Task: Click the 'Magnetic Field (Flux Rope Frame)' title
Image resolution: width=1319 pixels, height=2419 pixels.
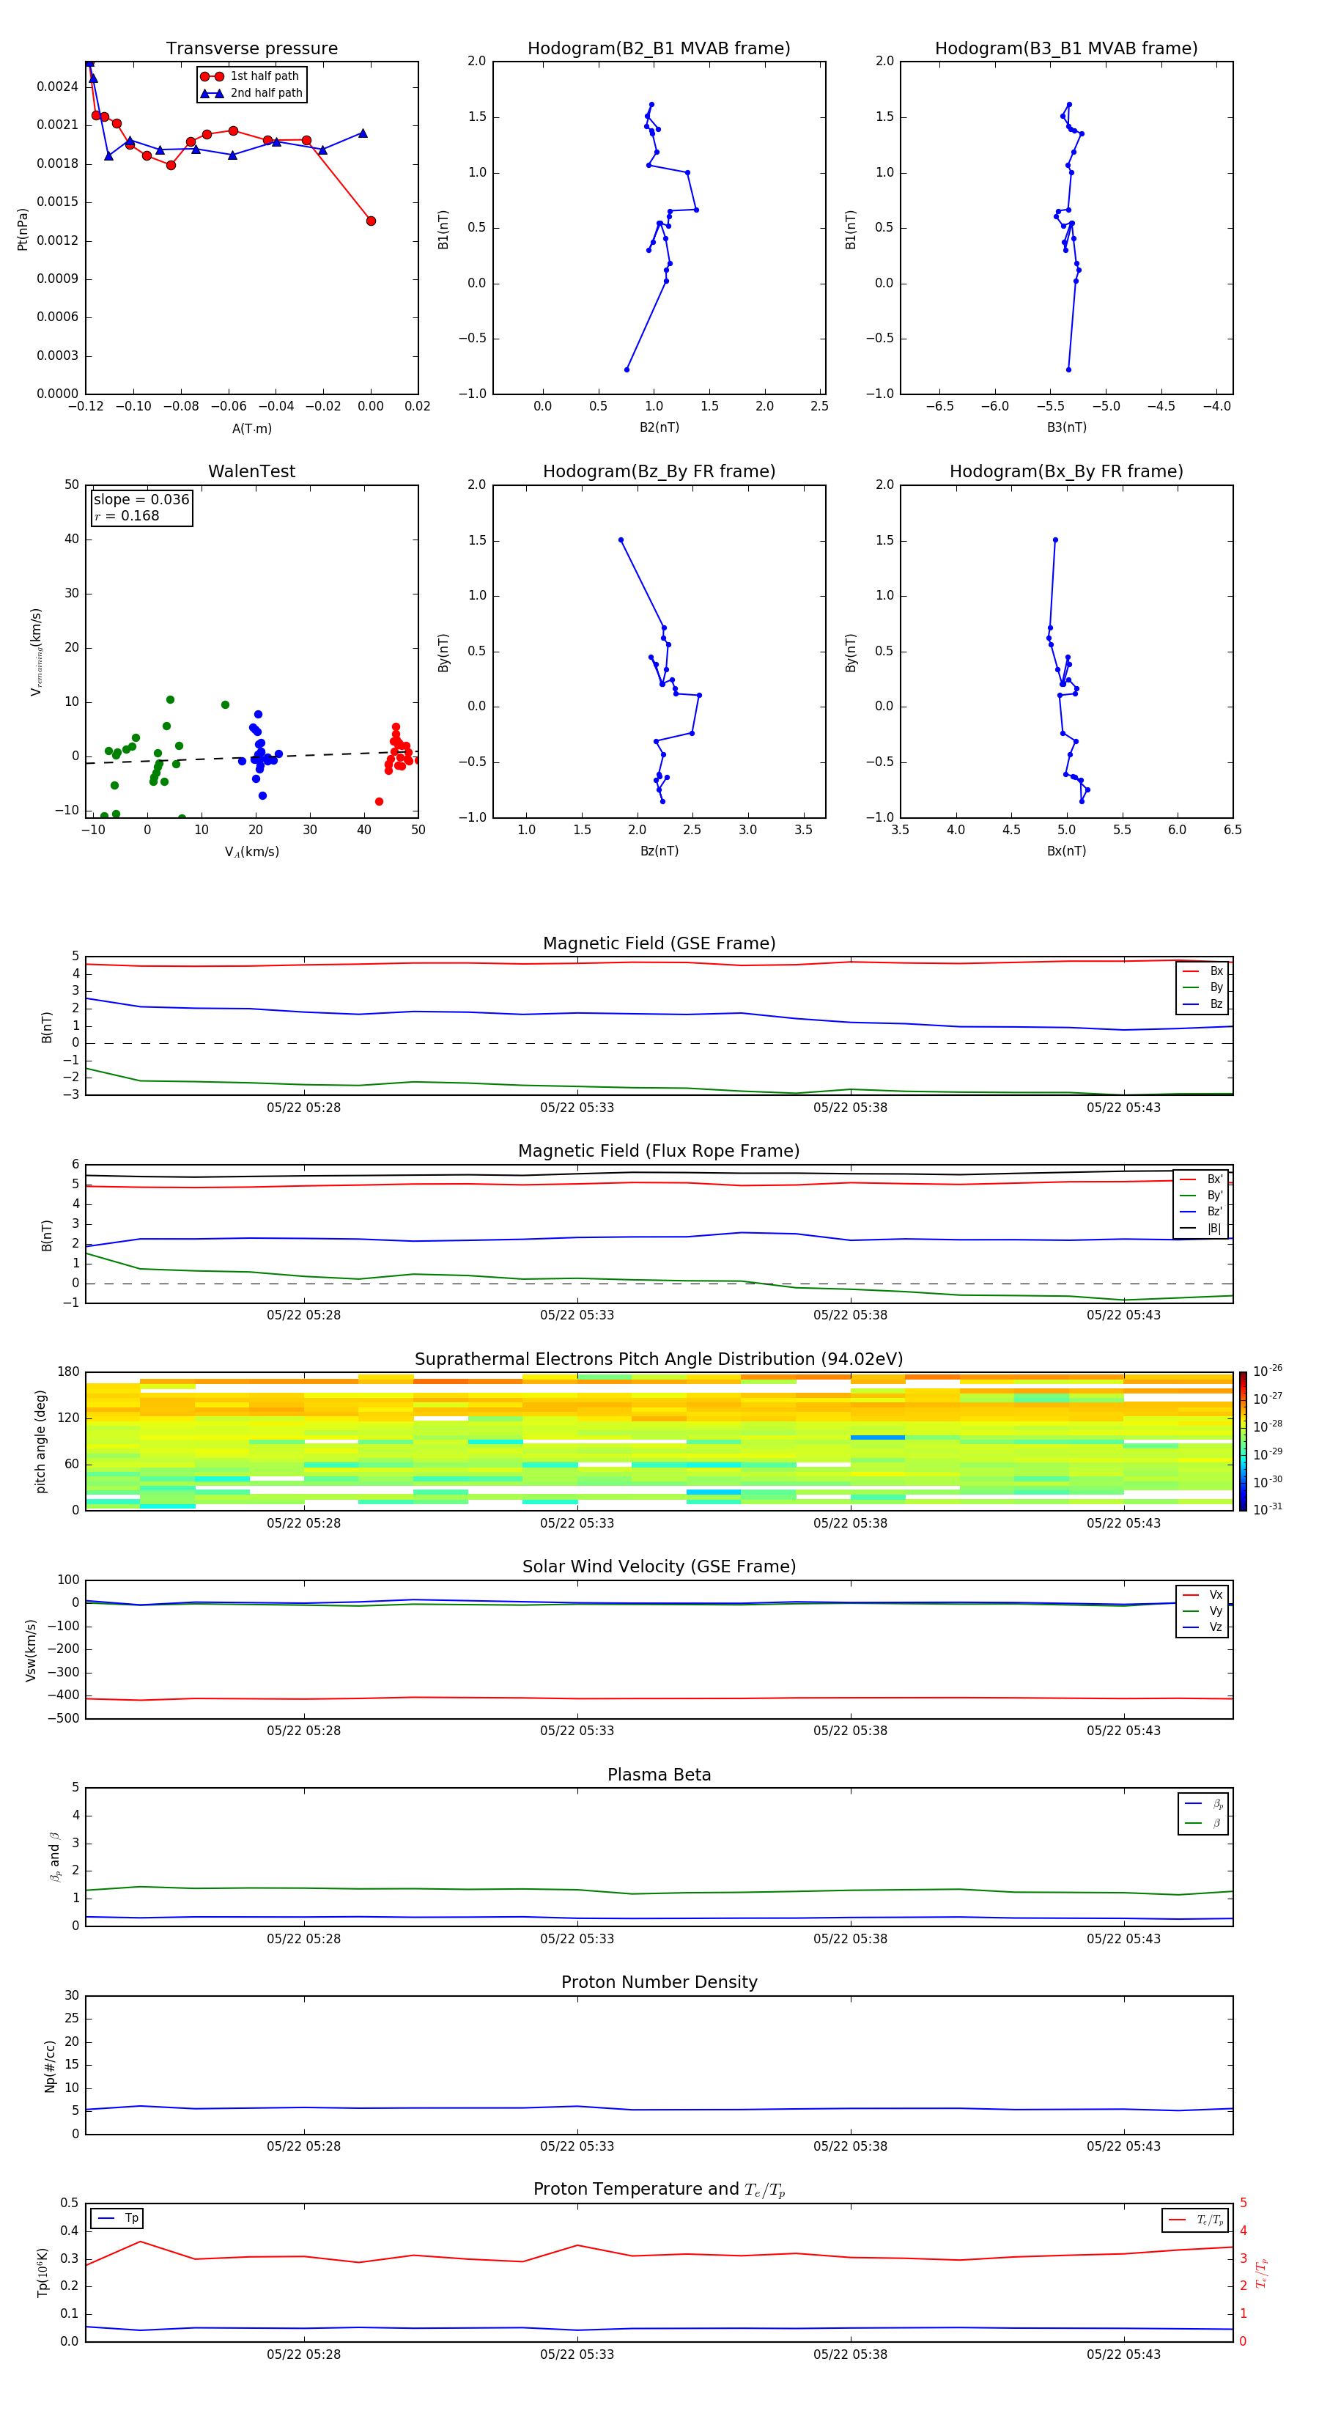Action: coord(659,1152)
